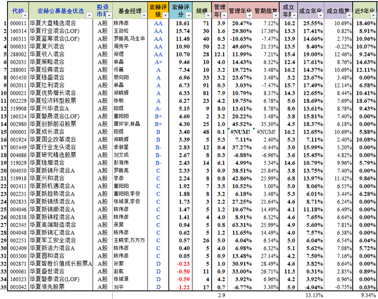The height and width of the screenshot is (299, 378).
Task: Select the fund name cell 华夏收入混合
Action: [x=60, y=54]
